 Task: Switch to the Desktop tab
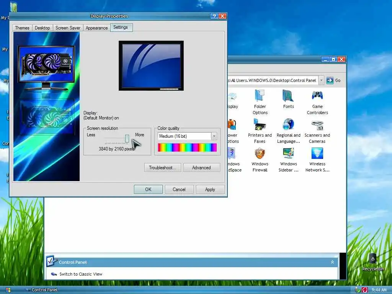[42, 28]
